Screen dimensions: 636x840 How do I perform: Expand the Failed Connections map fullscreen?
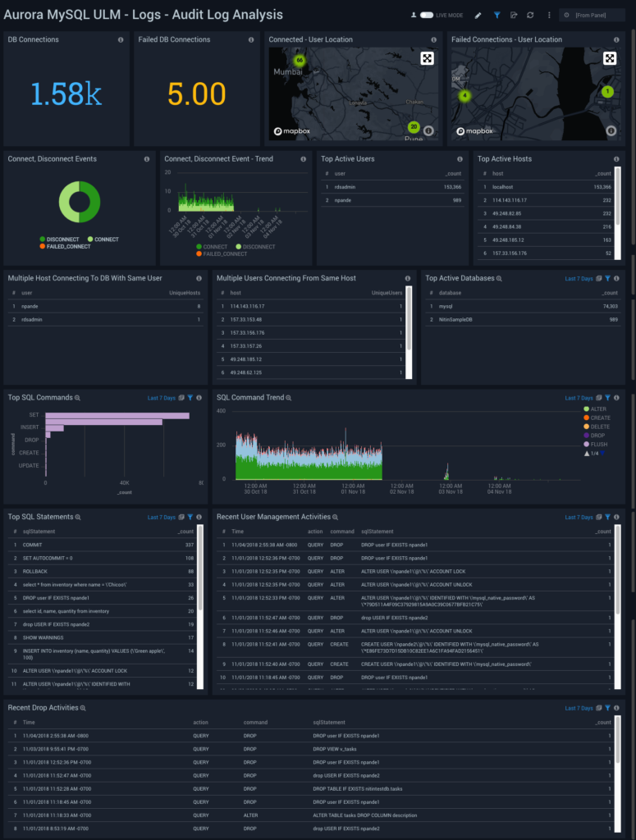point(610,58)
